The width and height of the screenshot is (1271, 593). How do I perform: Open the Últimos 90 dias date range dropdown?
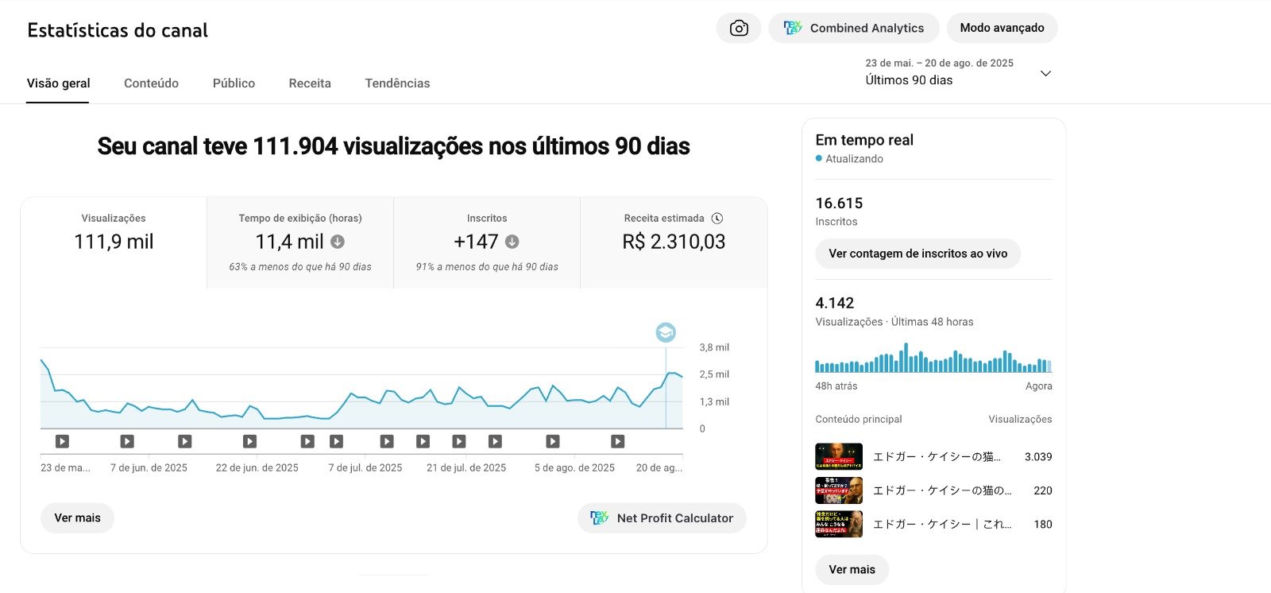[x=959, y=72]
